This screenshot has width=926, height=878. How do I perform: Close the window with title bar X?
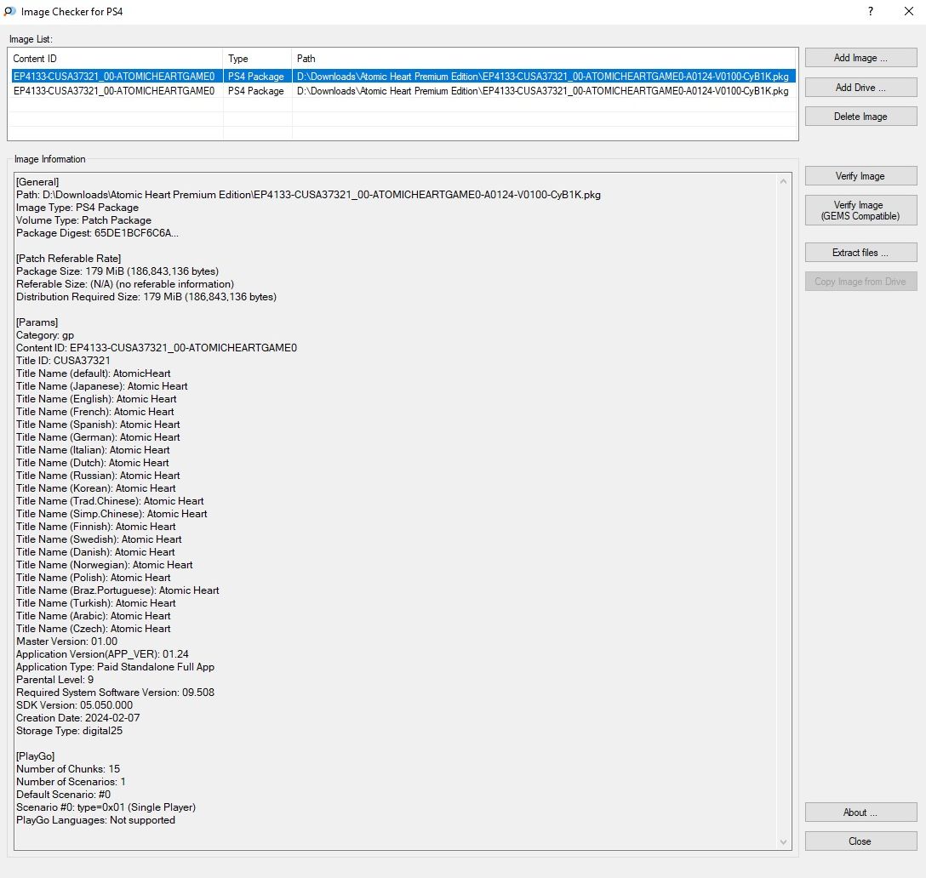(909, 11)
